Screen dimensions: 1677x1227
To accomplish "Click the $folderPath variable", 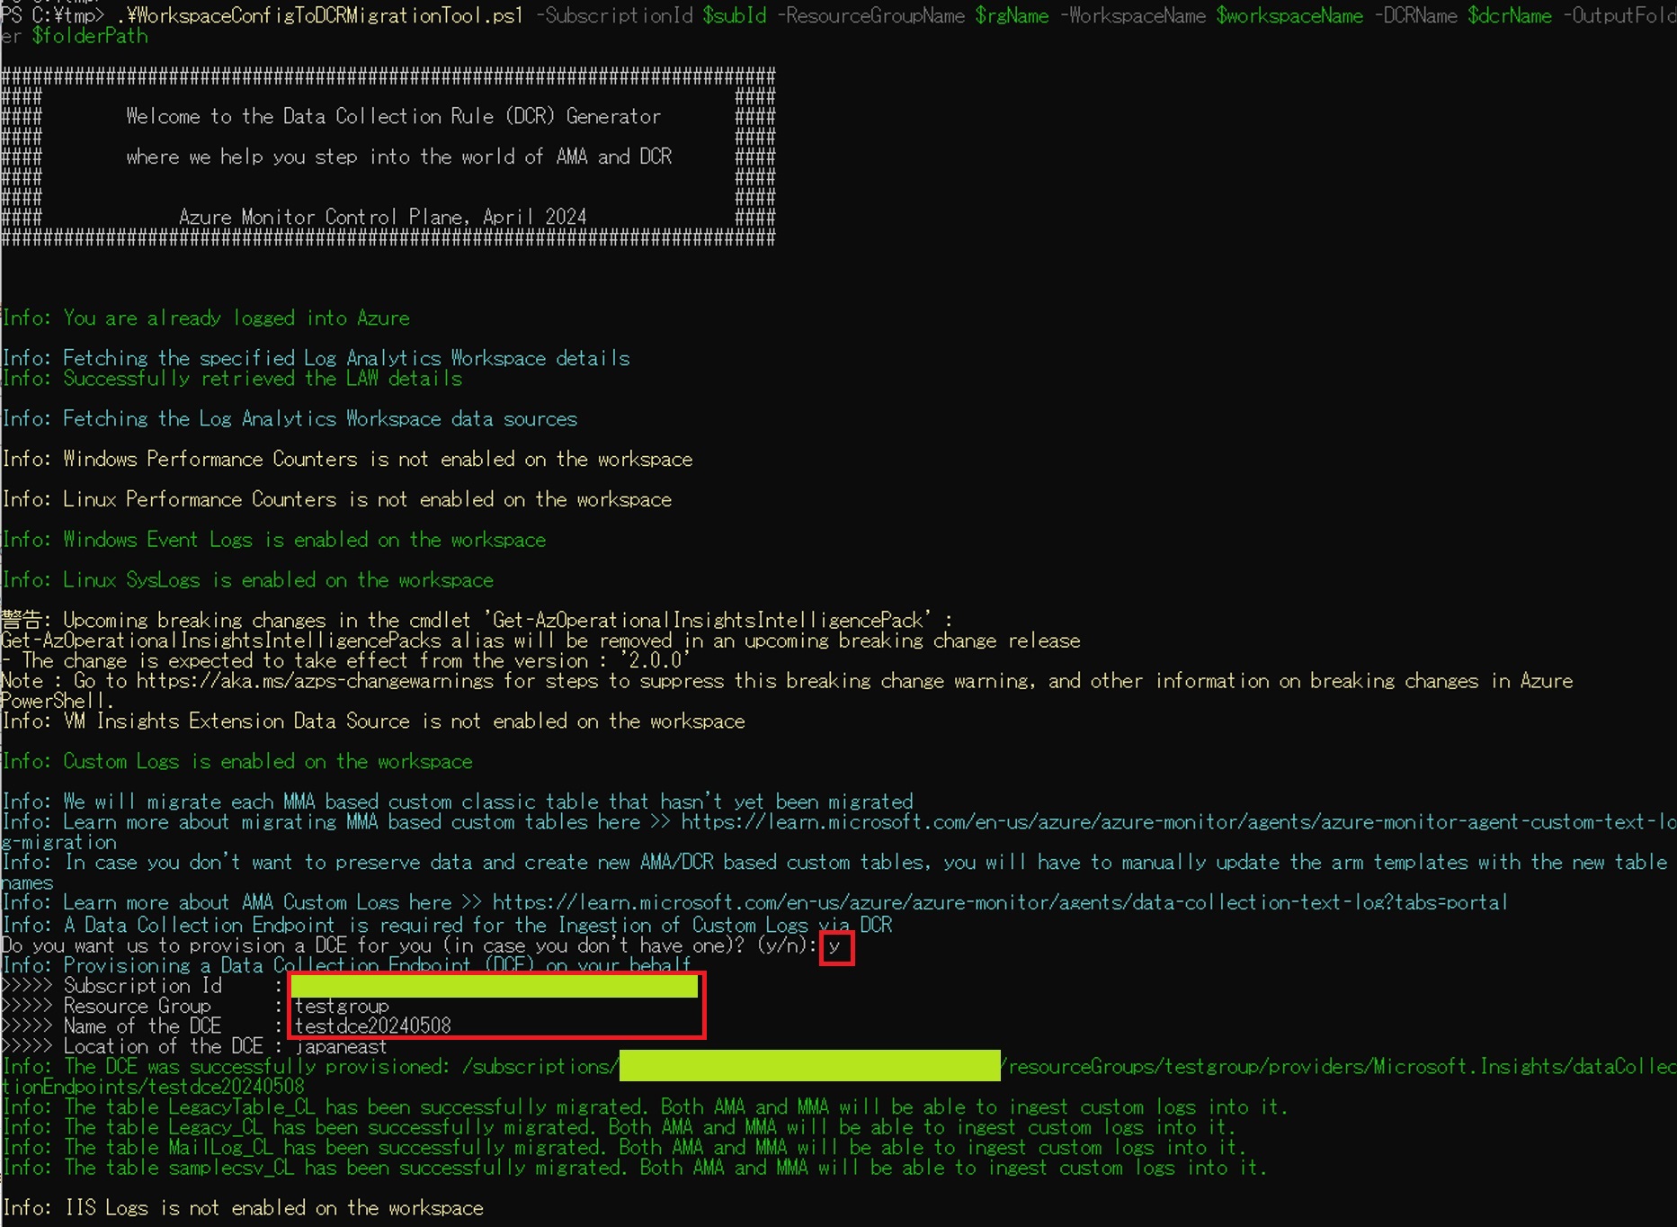I will point(89,36).
